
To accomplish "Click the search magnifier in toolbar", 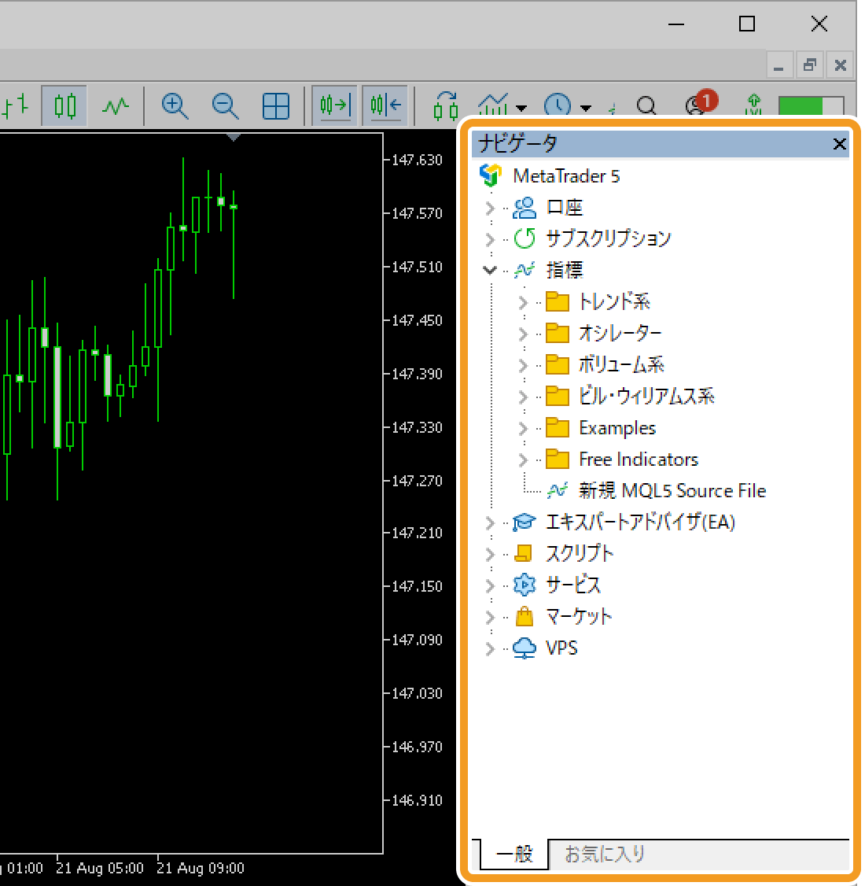I will point(646,106).
